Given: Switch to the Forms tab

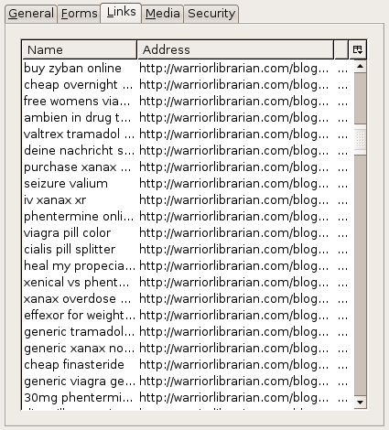Looking at the screenshot, I should 79,14.
